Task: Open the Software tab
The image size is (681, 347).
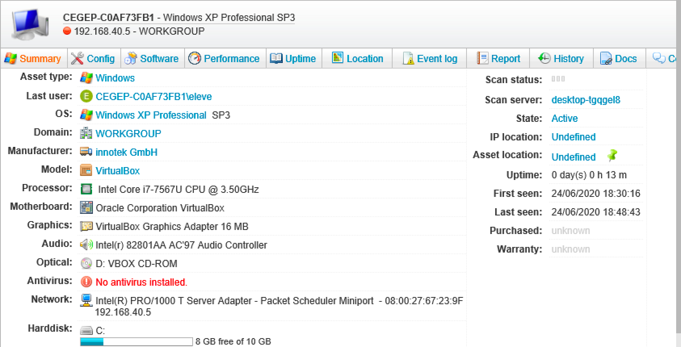Action: click(152, 59)
